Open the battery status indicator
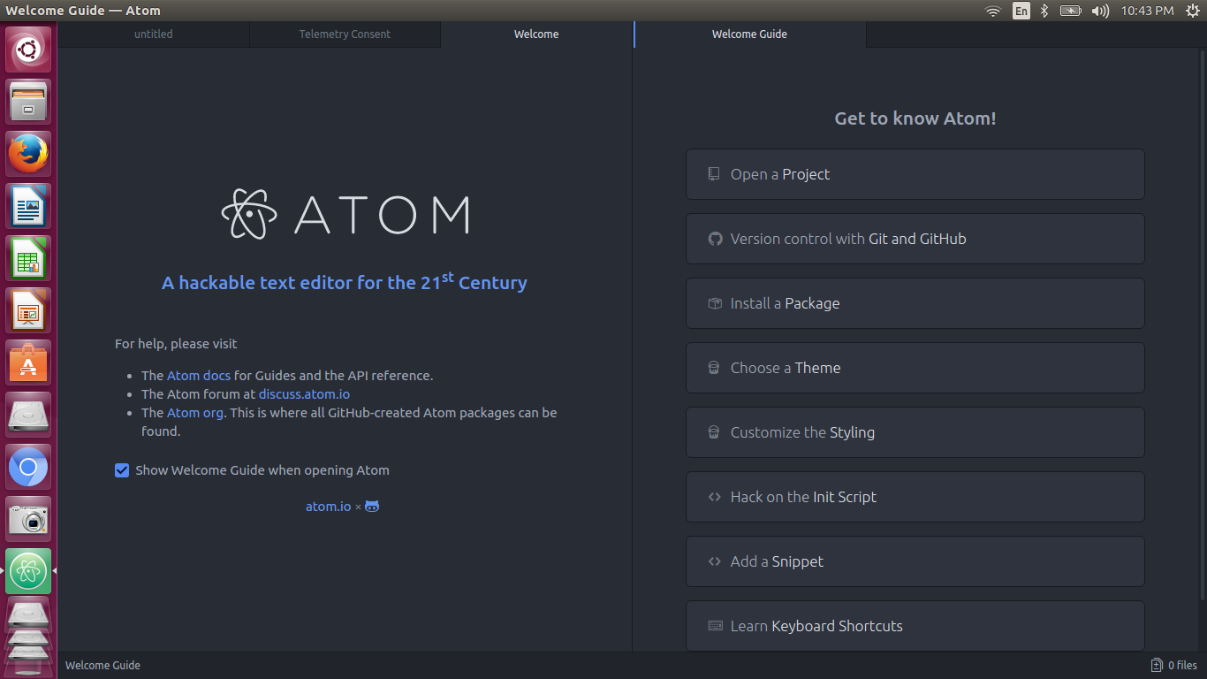 pyautogui.click(x=1070, y=11)
